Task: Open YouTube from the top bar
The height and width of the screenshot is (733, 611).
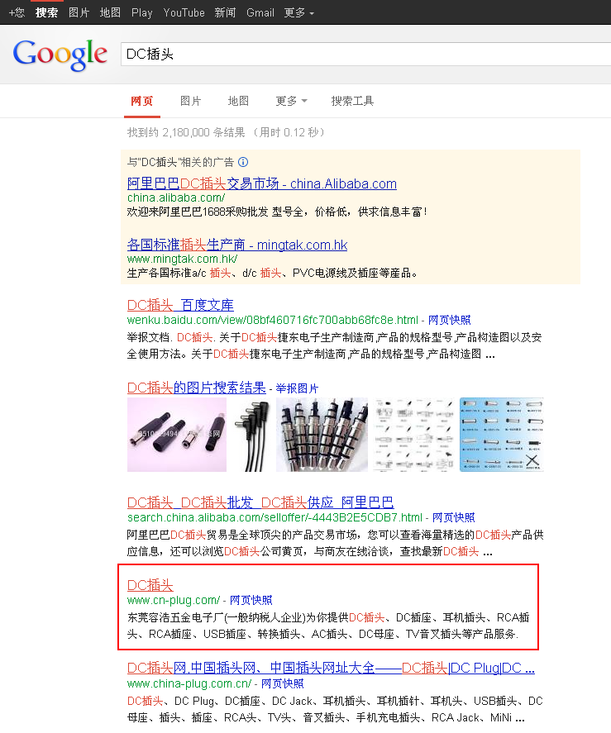Action: [184, 12]
